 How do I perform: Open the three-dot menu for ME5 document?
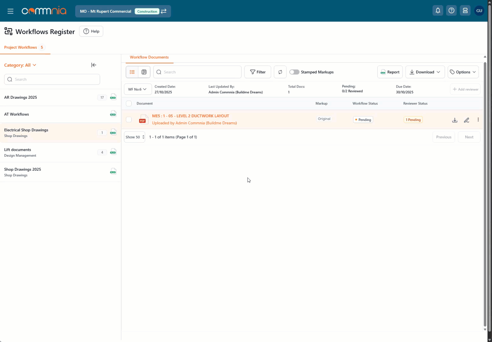pos(478,120)
